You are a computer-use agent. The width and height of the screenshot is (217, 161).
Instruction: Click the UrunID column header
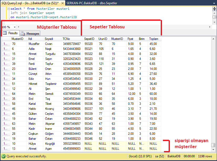tap(103, 39)
